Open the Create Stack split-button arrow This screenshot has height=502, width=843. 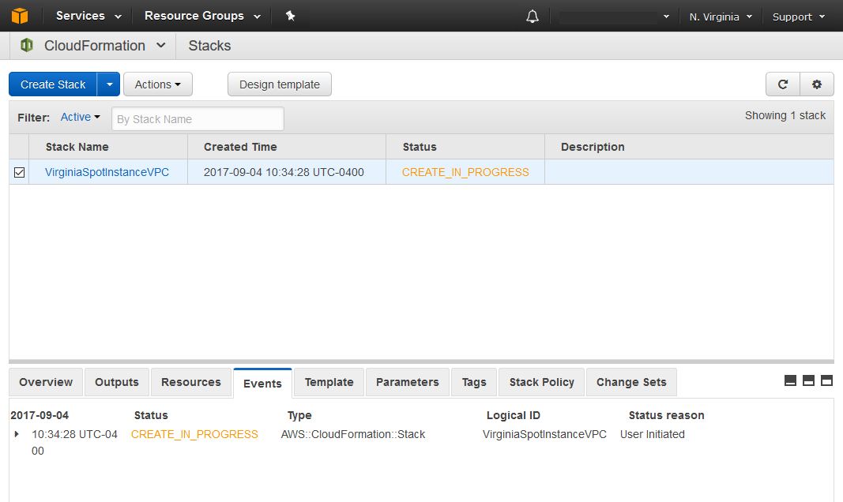click(x=108, y=84)
